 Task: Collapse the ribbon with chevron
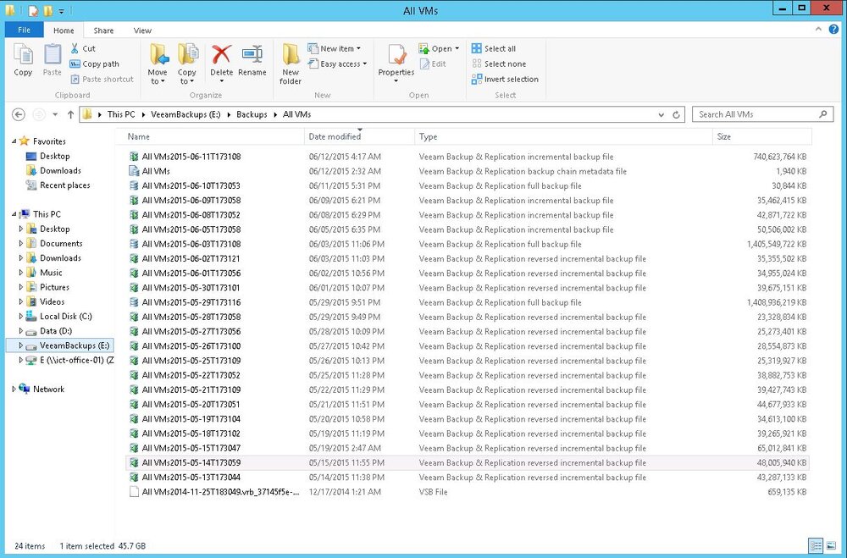click(818, 30)
